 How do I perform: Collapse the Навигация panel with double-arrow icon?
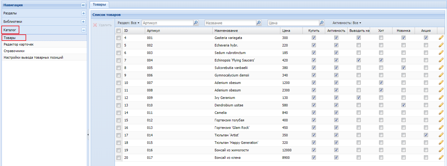[x=83, y=5]
